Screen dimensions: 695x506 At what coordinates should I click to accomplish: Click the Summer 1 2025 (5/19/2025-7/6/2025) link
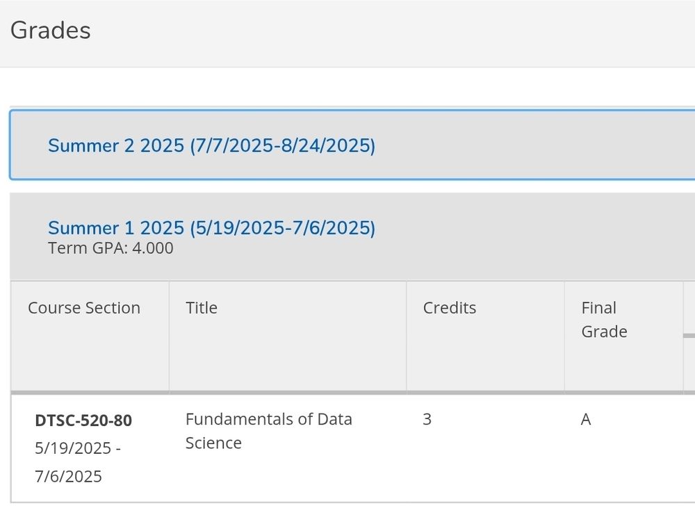[211, 228]
